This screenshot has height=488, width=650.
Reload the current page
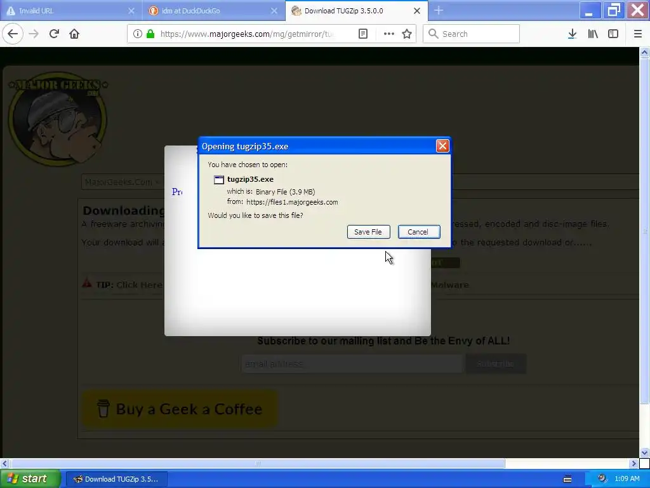[x=54, y=34]
